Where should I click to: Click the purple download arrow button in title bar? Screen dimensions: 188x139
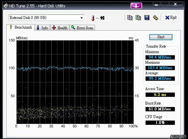[136, 5]
